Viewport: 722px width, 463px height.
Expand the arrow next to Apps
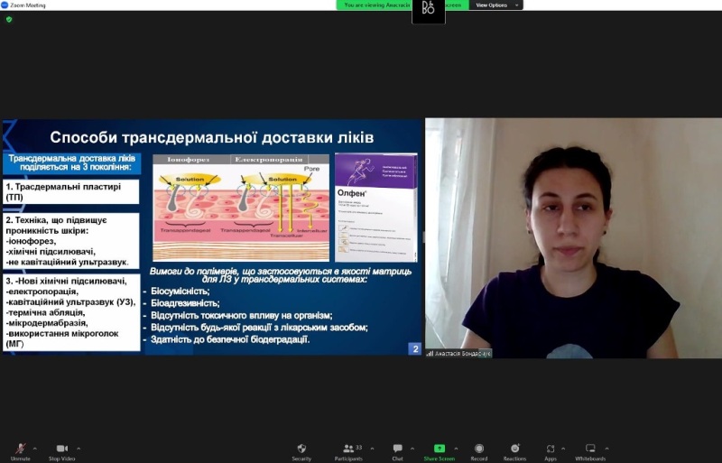click(x=563, y=449)
